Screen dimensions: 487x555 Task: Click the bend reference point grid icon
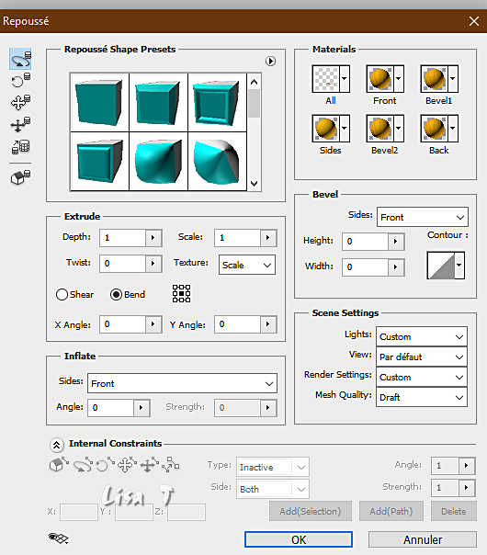click(x=181, y=293)
